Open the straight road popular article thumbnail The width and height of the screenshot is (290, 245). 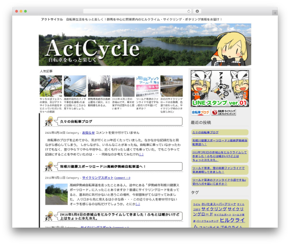pyautogui.click(x=124, y=86)
